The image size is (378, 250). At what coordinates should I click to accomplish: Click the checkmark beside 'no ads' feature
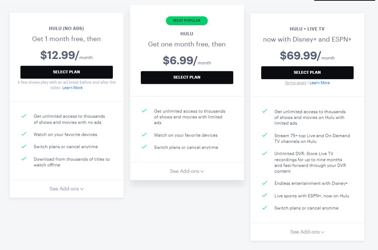(24, 116)
